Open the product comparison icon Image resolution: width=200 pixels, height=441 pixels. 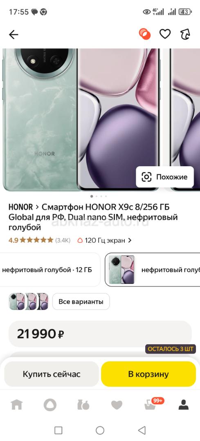coord(144,34)
